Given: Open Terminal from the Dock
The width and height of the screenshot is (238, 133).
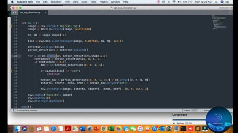Looking at the screenshot, I should [183, 129].
